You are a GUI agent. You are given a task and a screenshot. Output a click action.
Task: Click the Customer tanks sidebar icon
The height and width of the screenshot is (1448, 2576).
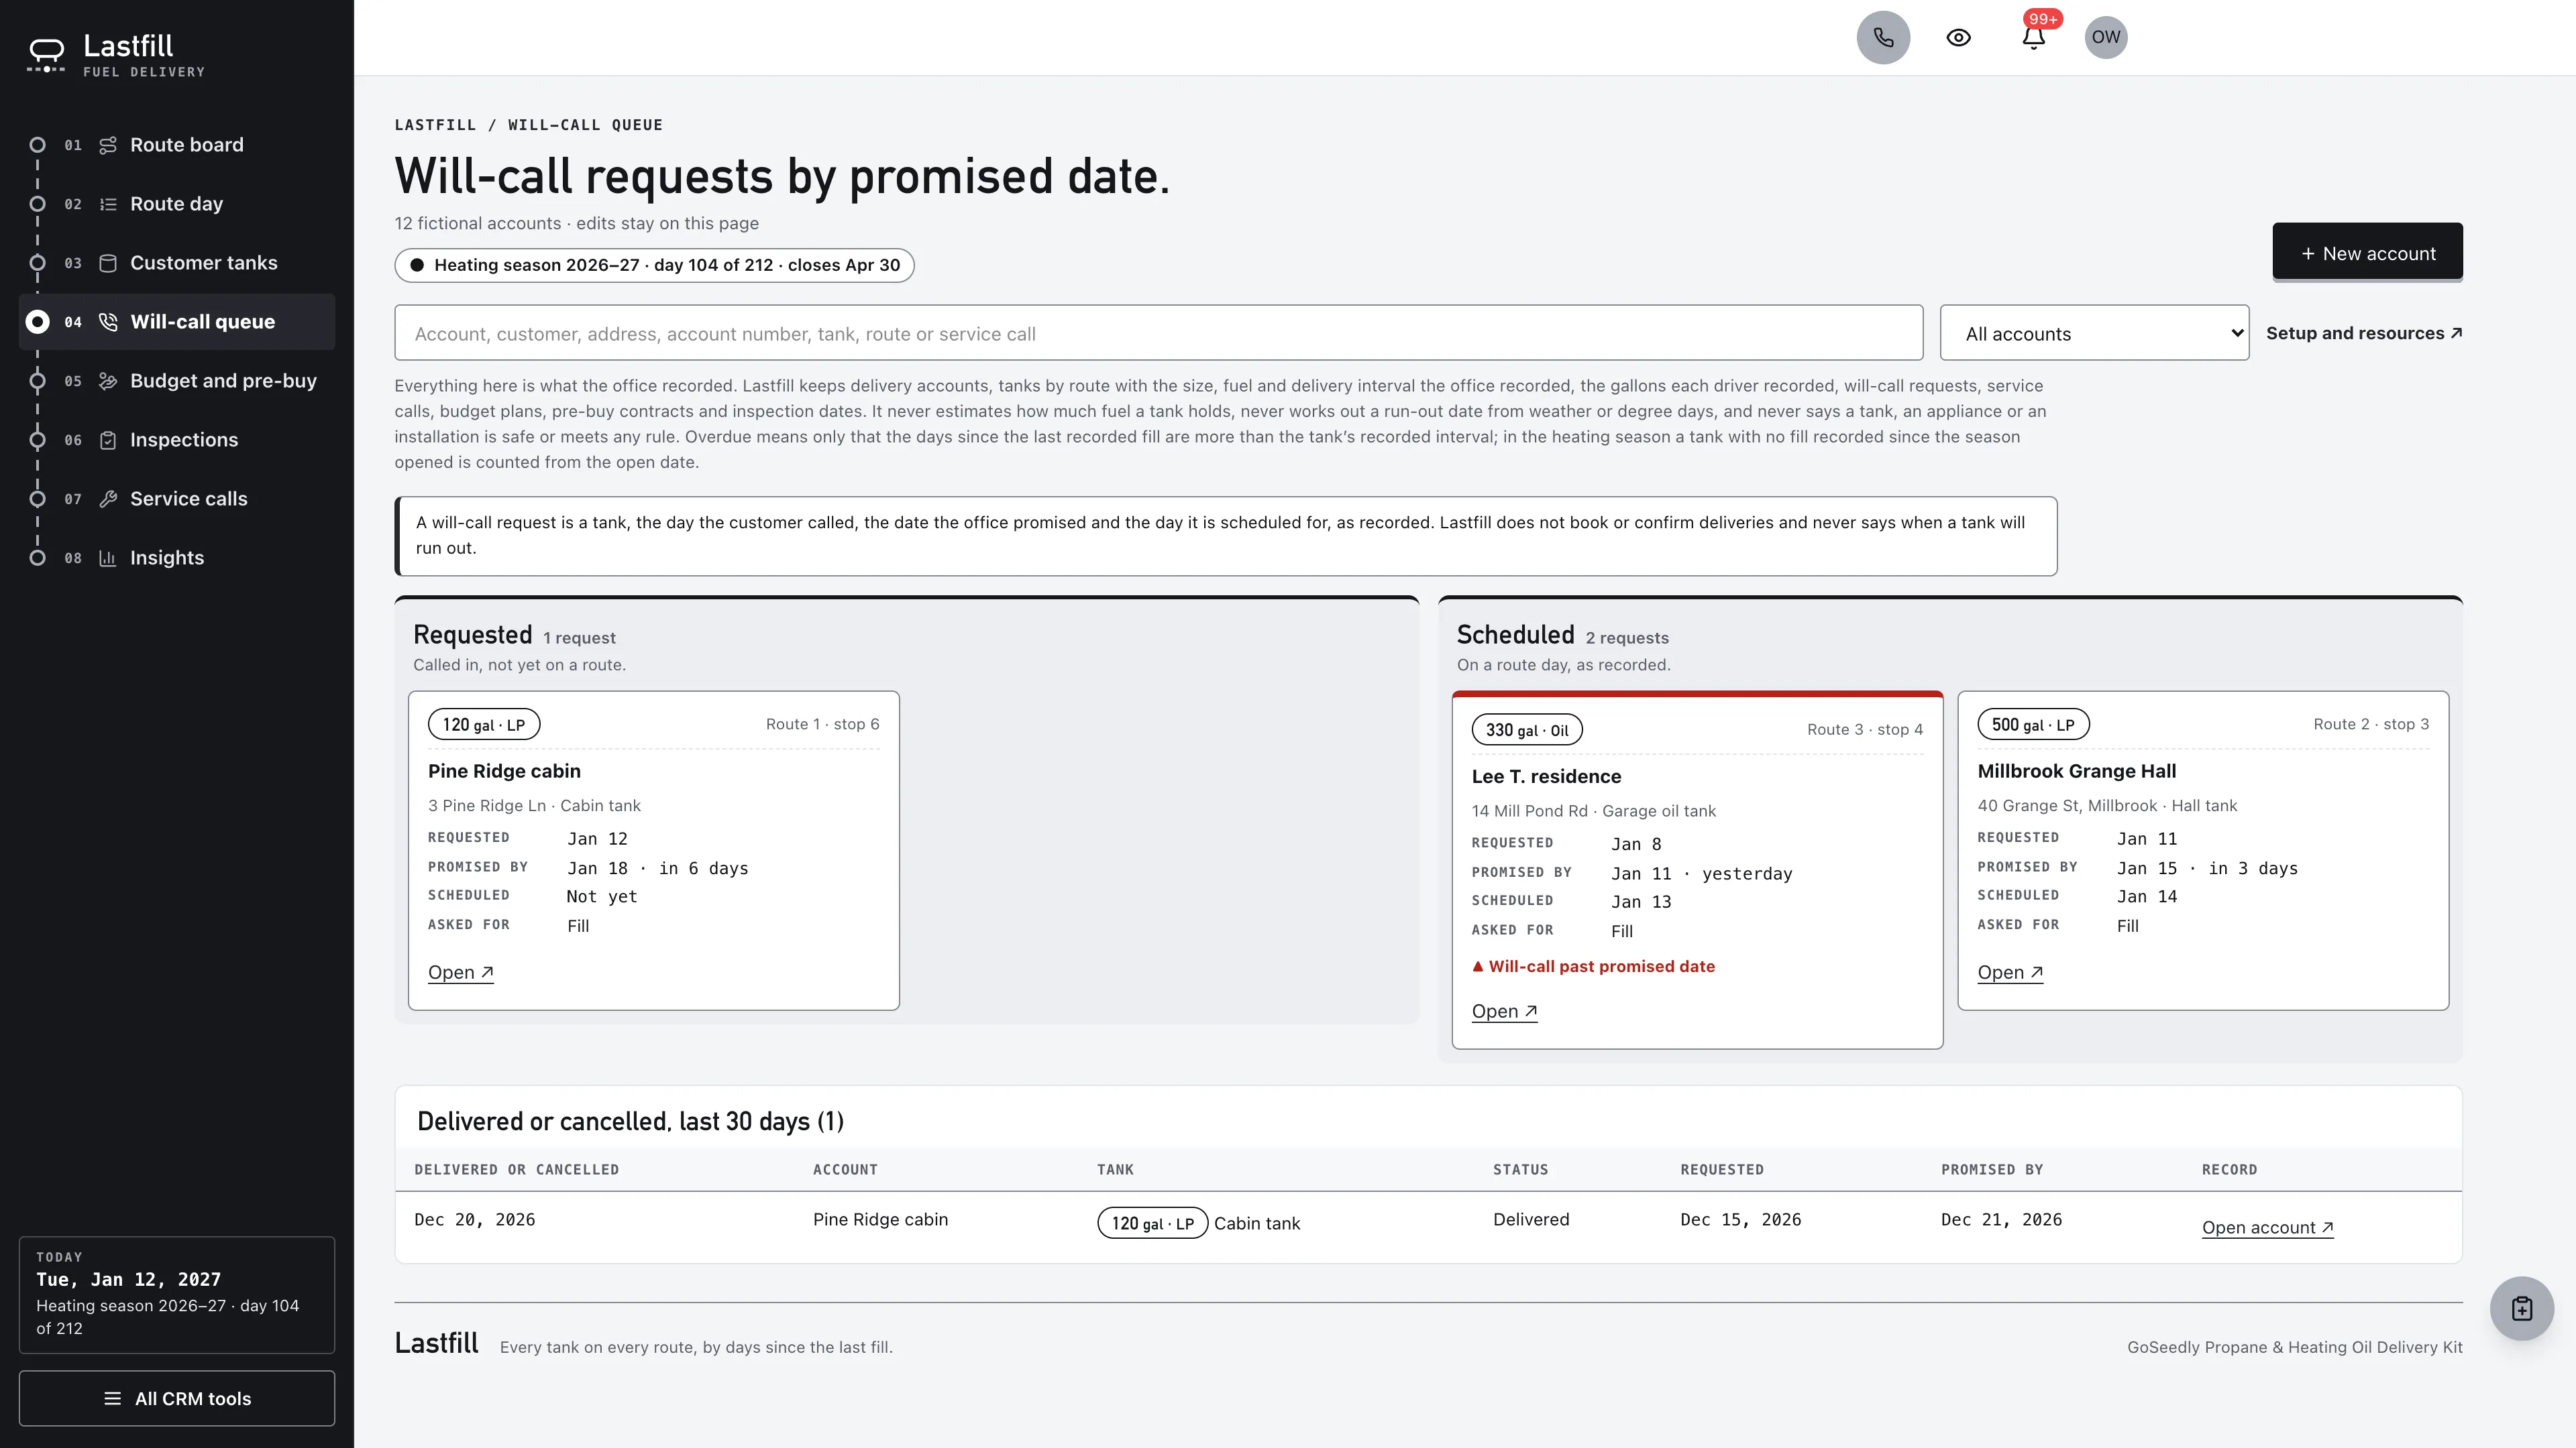(108, 263)
